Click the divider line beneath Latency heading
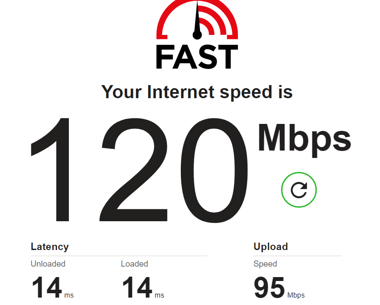This screenshot has height=305, width=380. tap(119, 256)
